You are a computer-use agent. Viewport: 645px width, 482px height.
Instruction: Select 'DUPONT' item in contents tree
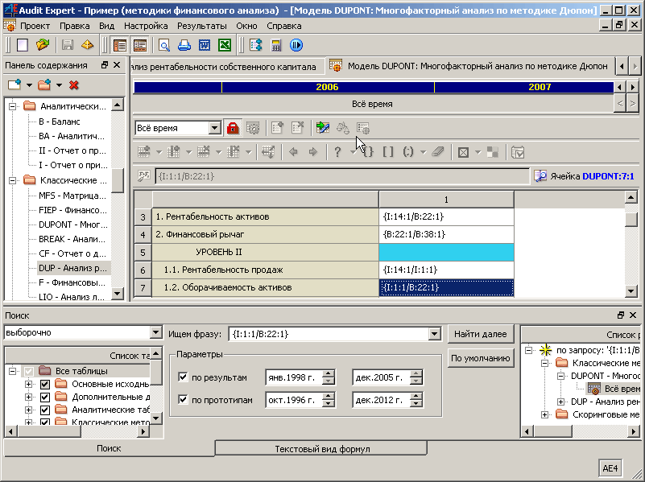pos(72,225)
